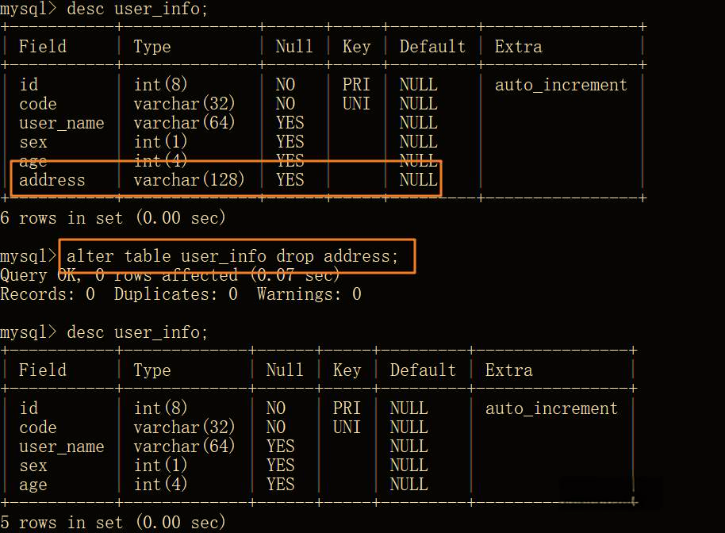
Task: Click 'id' field in first table
Action: click(29, 85)
